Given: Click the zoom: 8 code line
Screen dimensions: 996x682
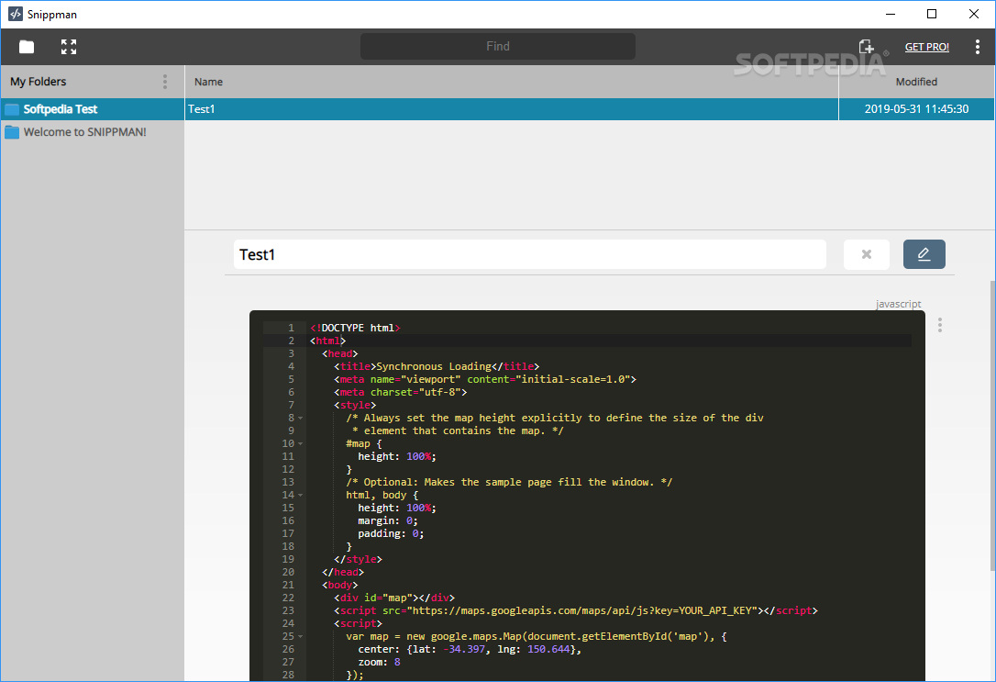Looking at the screenshot, I should tap(379, 662).
